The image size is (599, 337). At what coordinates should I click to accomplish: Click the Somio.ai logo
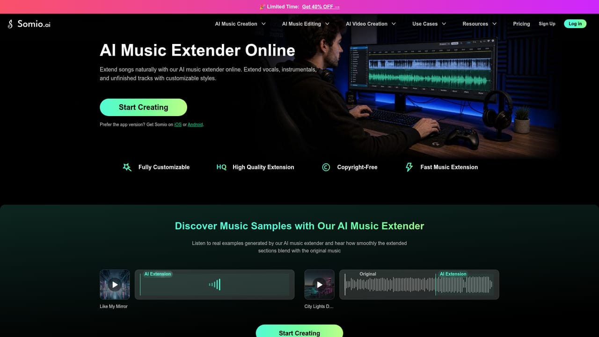click(x=29, y=24)
